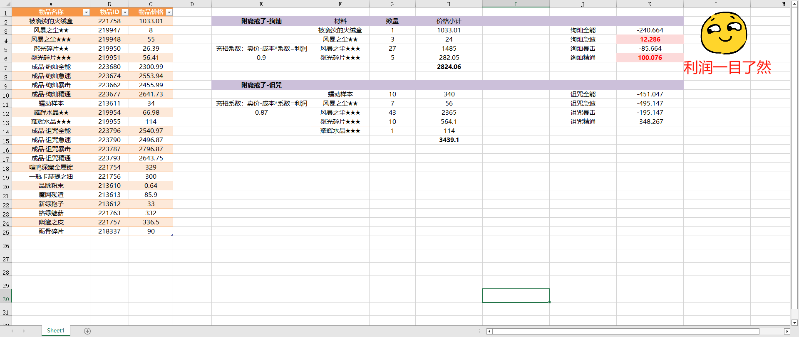Click the next sheet navigation arrow
Viewport: 799px width, 337px height.
click(x=24, y=331)
